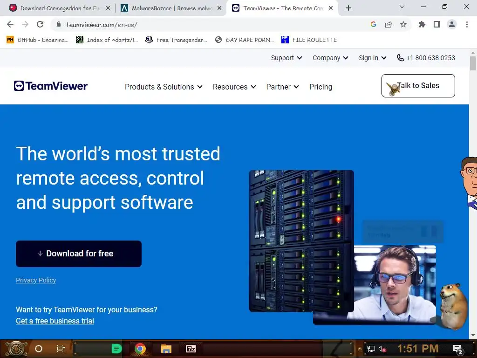
Task: Click the page vertical scrollbar thumb
Action: (x=473, y=63)
